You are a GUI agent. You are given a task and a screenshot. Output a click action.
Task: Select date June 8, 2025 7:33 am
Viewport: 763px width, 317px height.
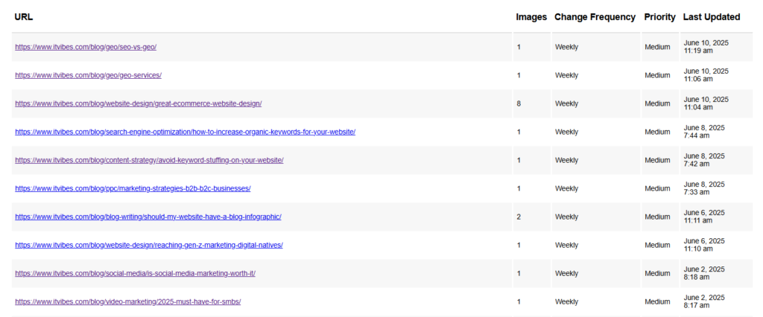tap(703, 188)
